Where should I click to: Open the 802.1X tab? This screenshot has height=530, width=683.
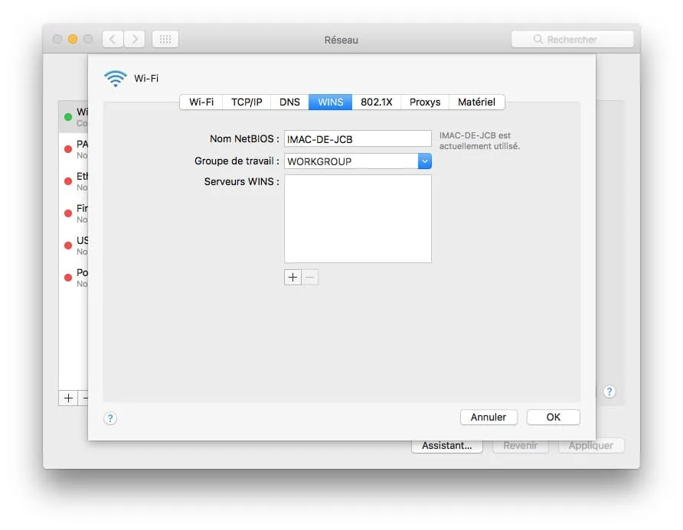(x=377, y=102)
